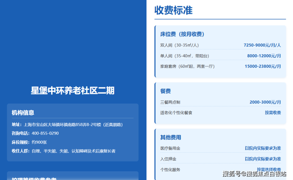Screen dimensions: 293x180
Task: Select the 双人间（30-35㎡/人）row label
Action: (x=179, y=45)
